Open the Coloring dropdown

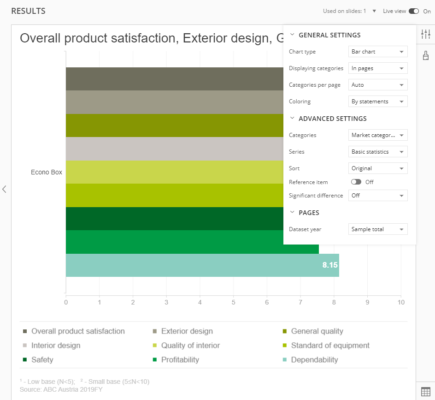click(378, 101)
